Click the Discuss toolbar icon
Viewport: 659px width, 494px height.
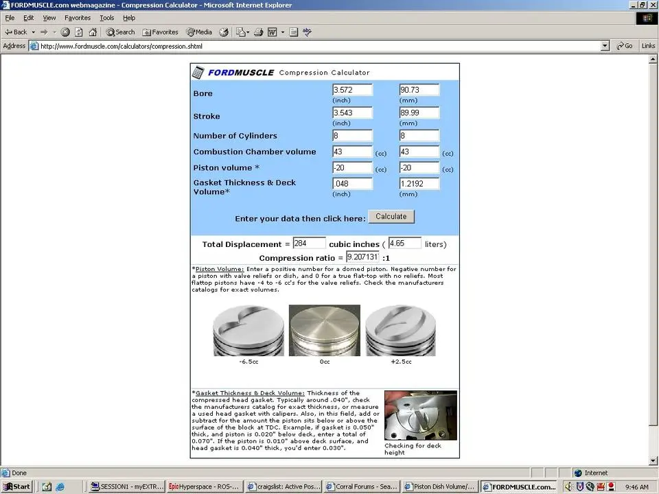tap(294, 32)
